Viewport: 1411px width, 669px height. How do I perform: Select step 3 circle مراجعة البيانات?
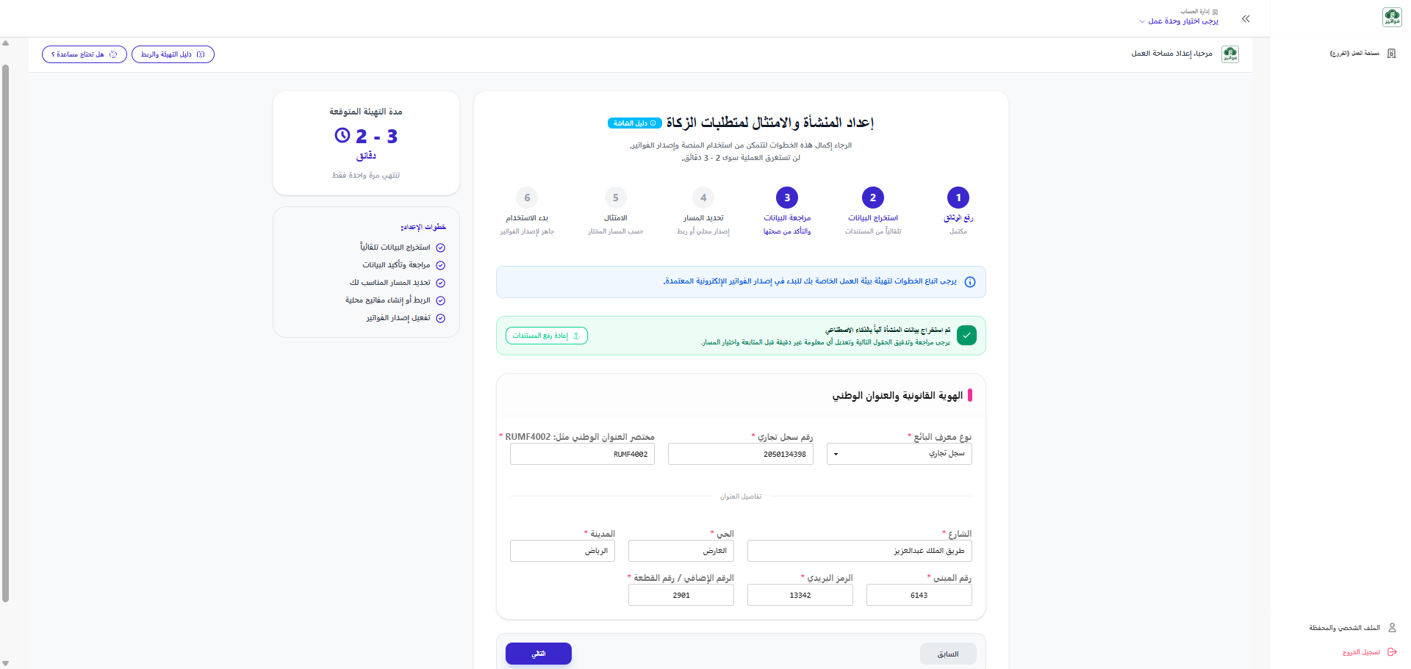(x=787, y=198)
